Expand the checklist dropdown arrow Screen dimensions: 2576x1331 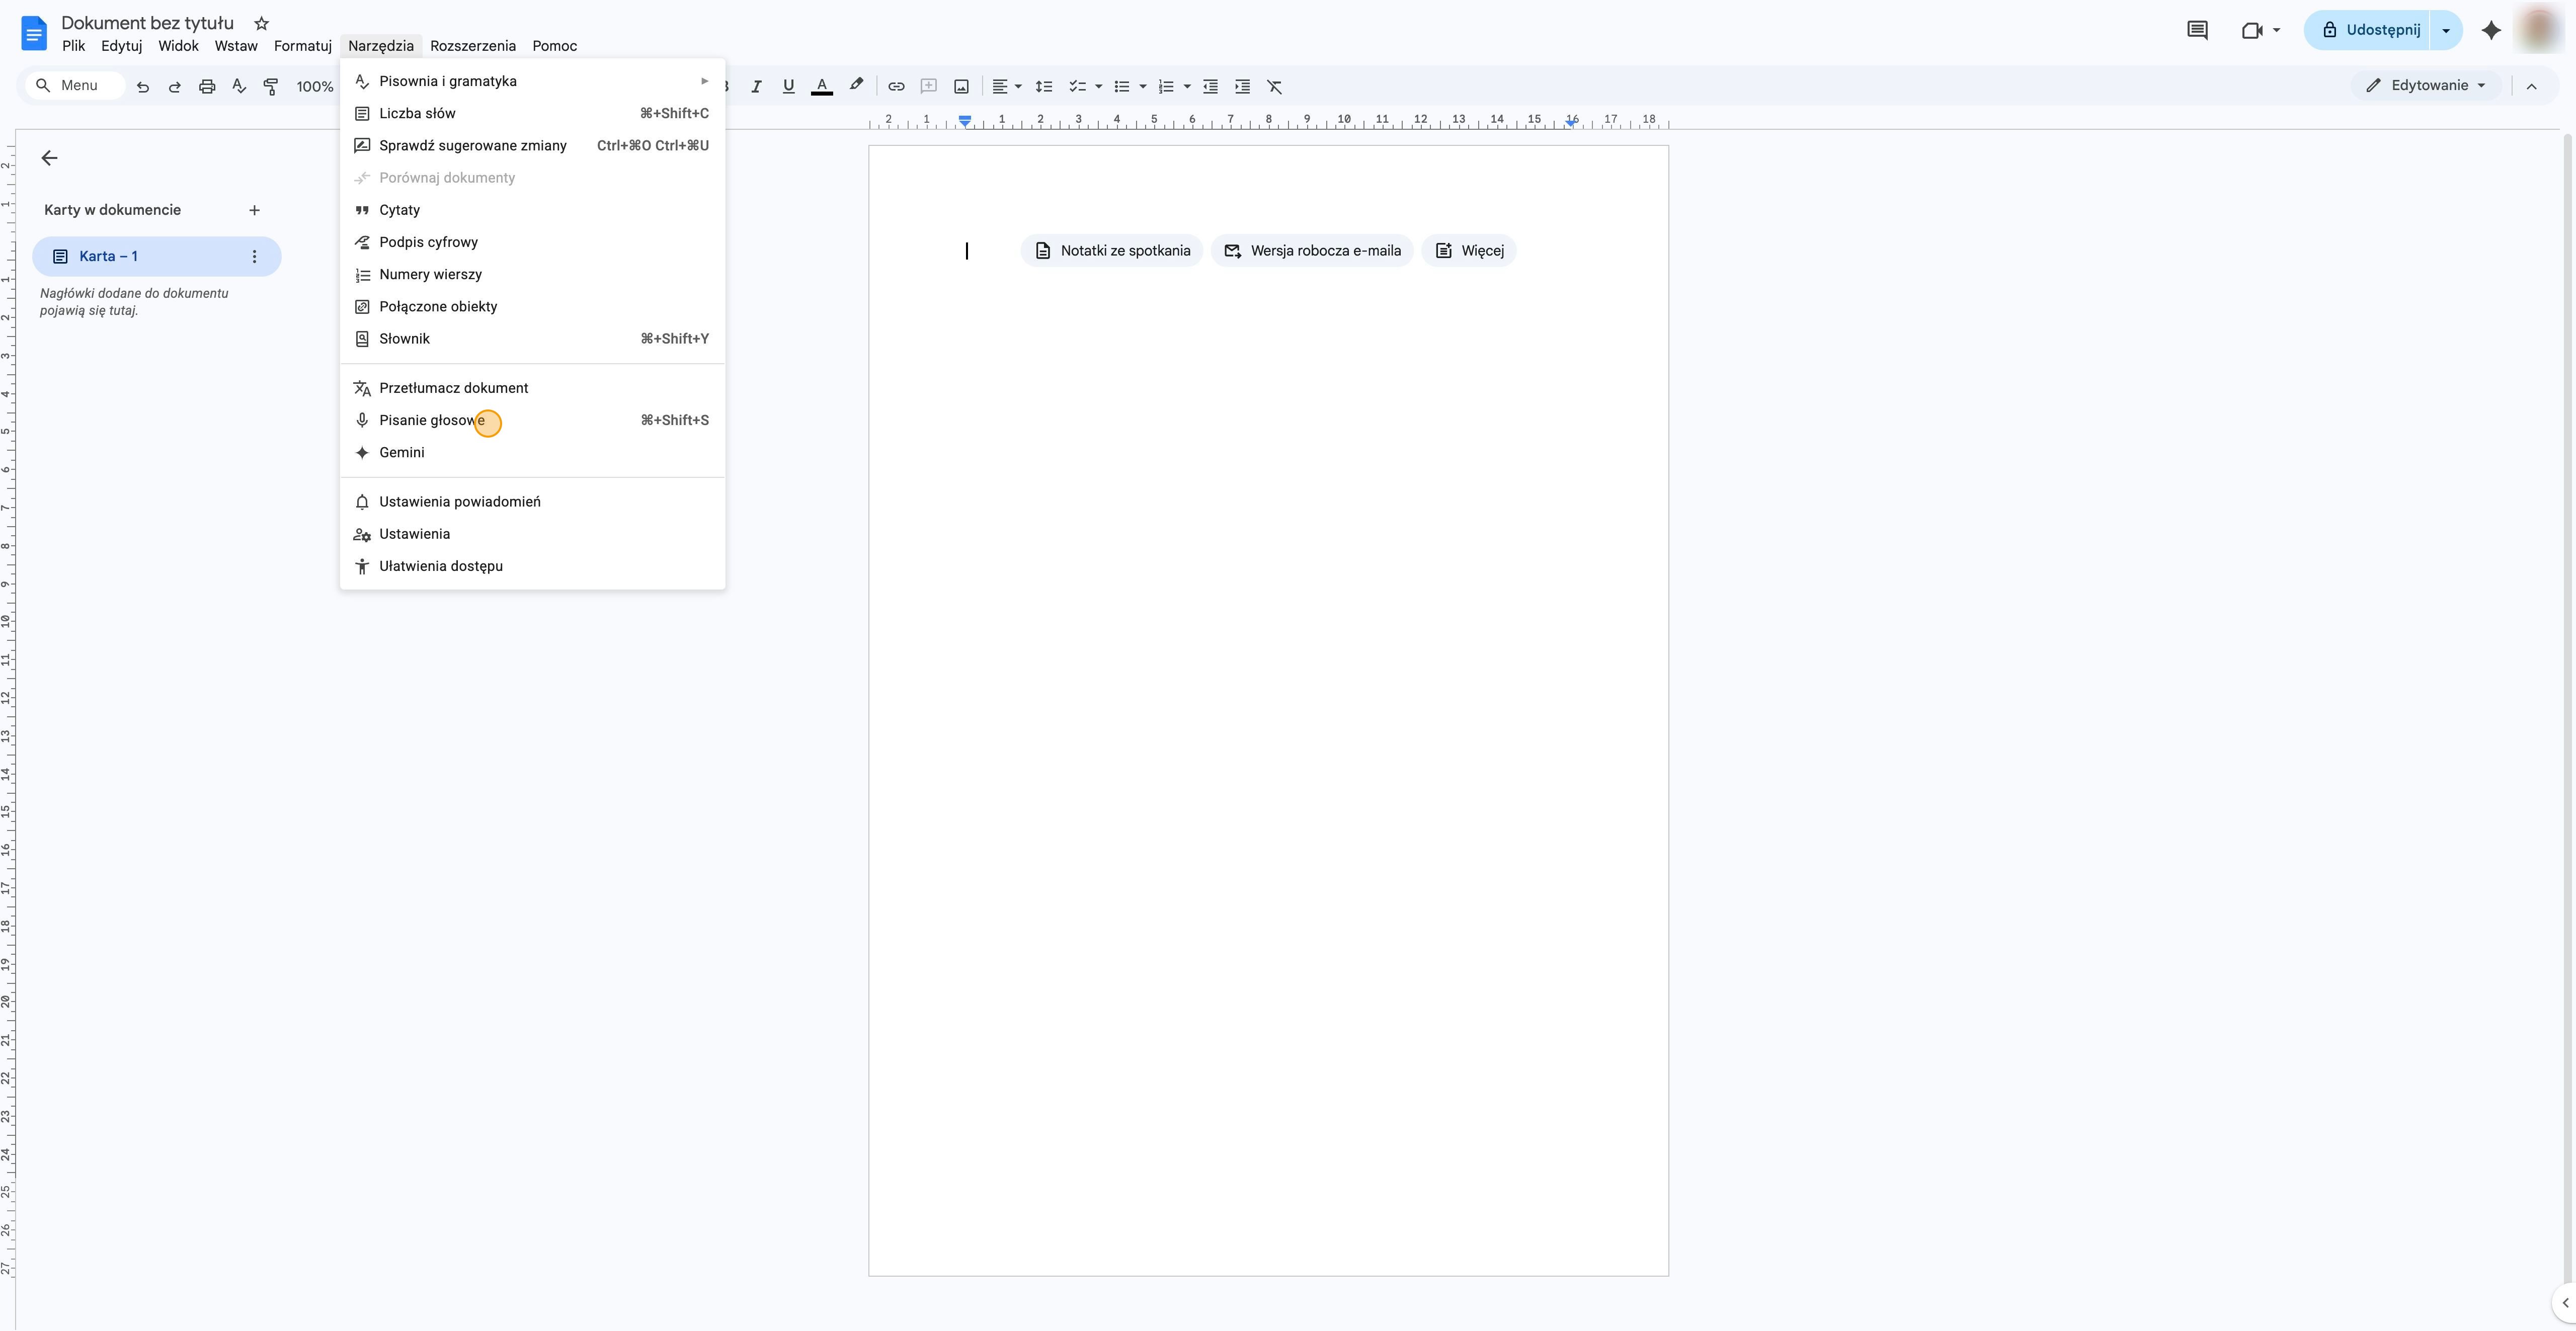tap(1099, 87)
